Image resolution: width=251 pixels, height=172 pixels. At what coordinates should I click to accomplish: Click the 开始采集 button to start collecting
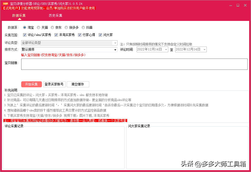(31, 84)
